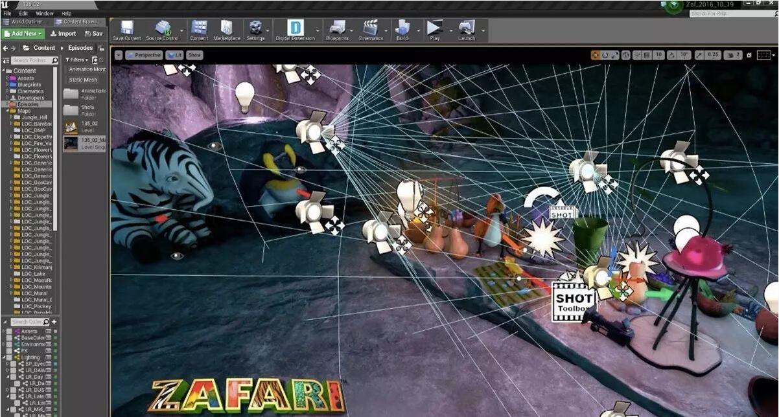Click the back navigation arrow in Content Browser

pos(5,48)
